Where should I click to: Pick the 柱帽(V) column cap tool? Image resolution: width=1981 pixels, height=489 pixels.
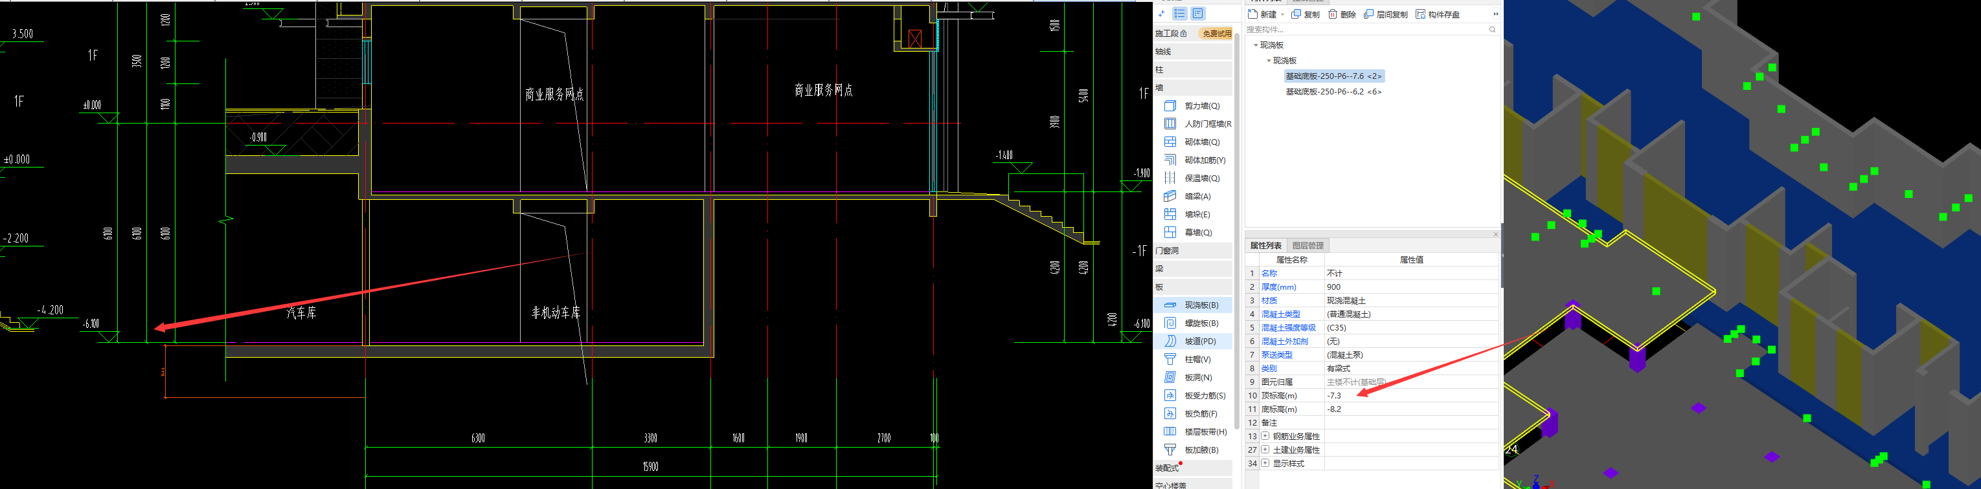[1193, 359]
